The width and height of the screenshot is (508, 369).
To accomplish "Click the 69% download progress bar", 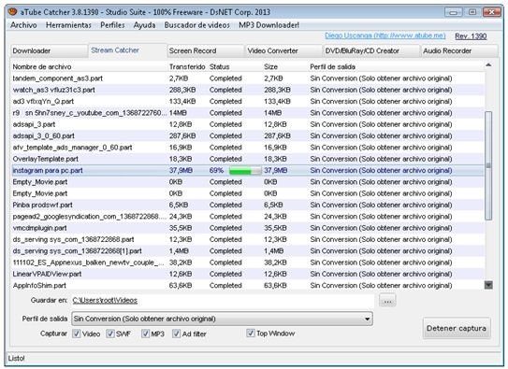I will click(x=245, y=171).
